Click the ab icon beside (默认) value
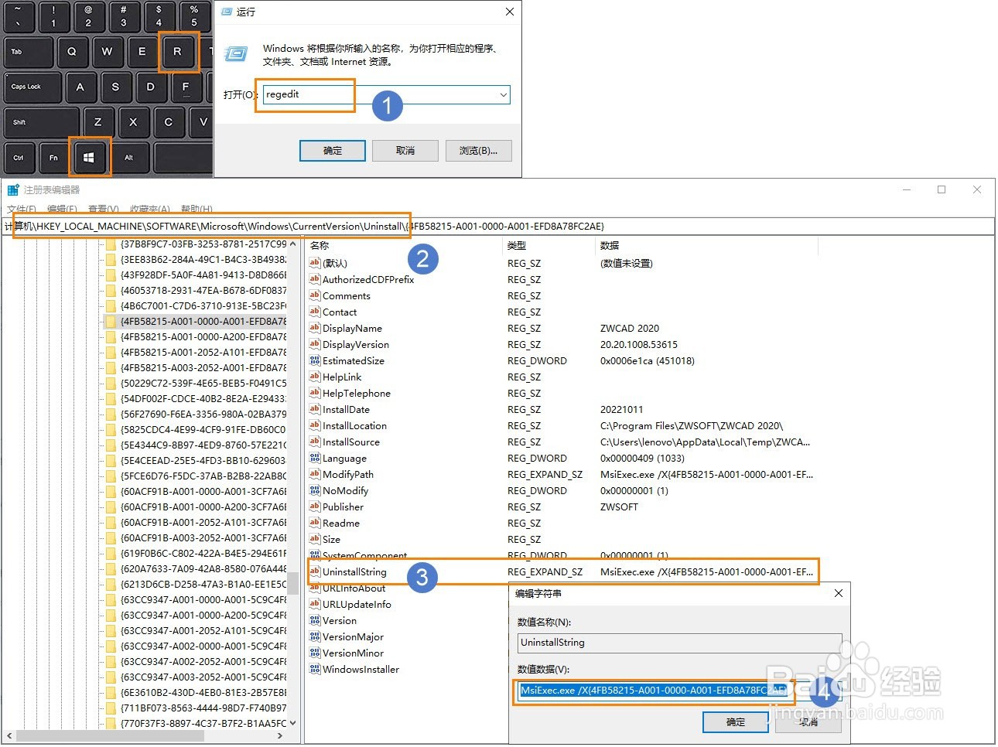The width and height of the screenshot is (998, 747). coord(314,263)
